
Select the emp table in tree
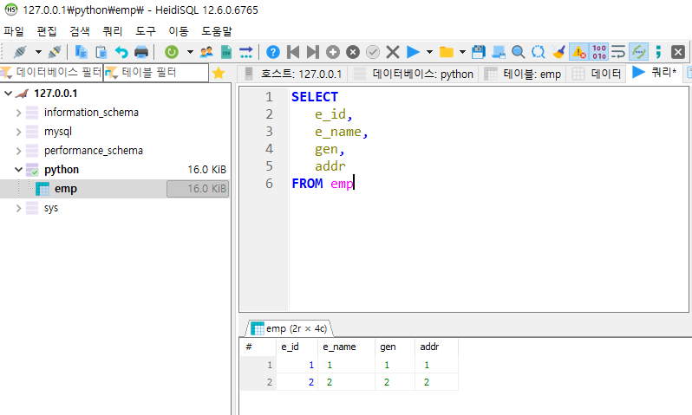[66, 189]
